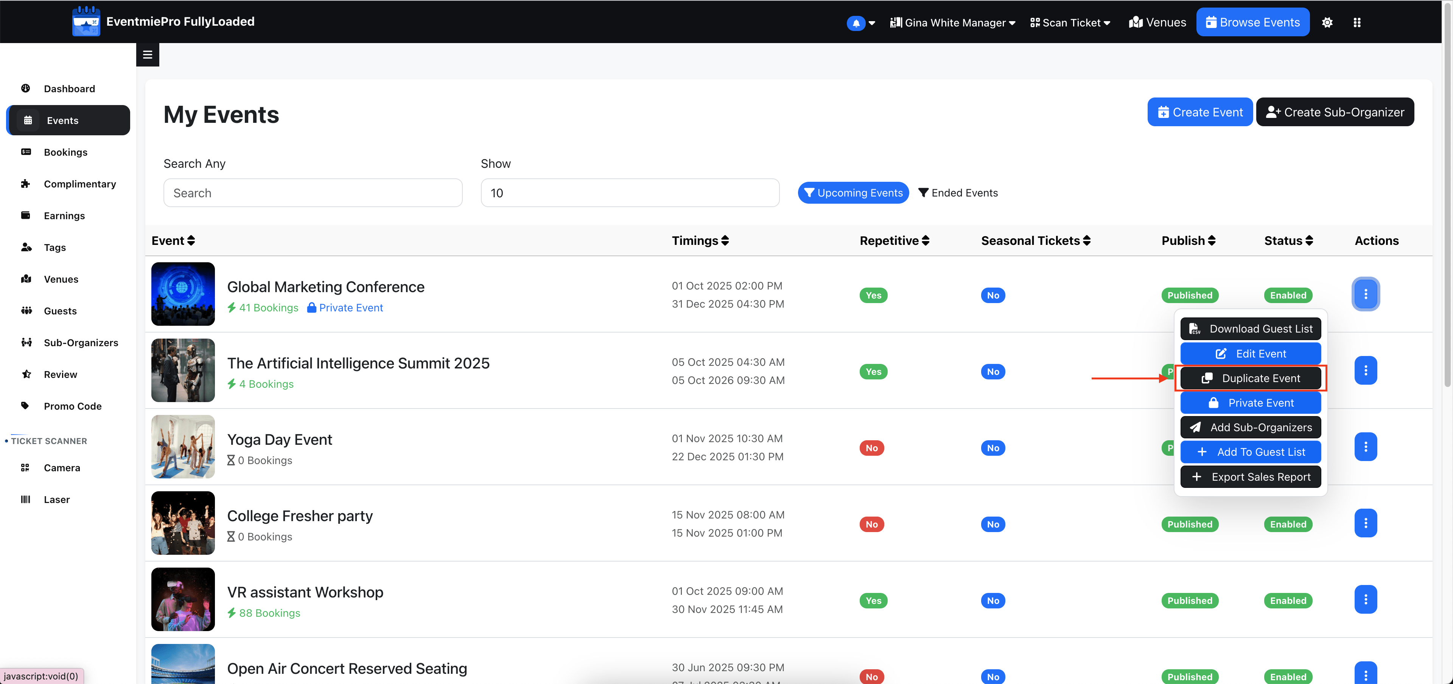Click the Tags sidebar icon
Image resolution: width=1453 pixels, height=684 pixels.
pos(26,248)
